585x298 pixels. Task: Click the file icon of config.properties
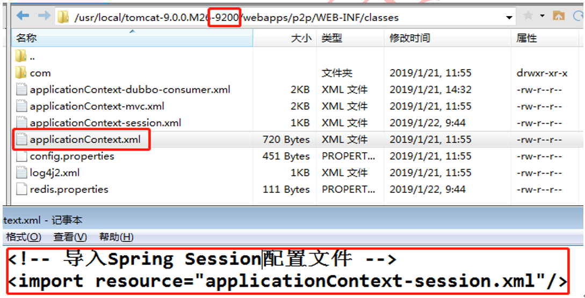point(21,157)
